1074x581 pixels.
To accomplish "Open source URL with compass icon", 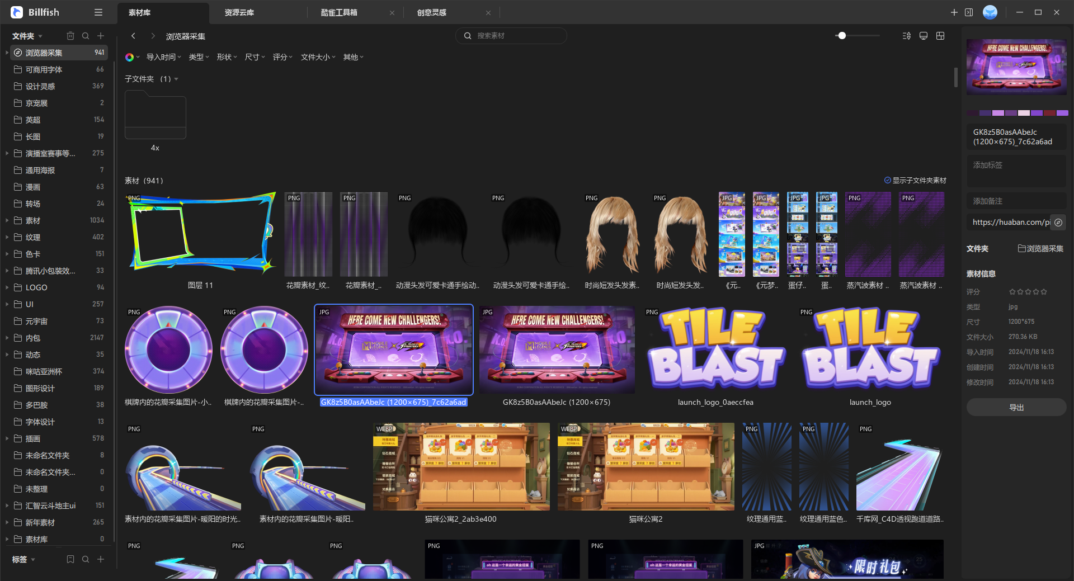I will pos(1058,222).
